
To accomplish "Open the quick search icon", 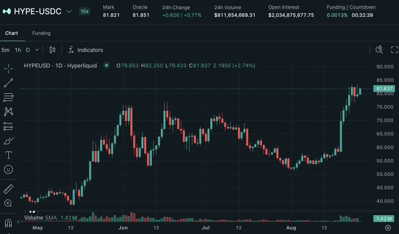I will pyautogui.click(x=379, y=50).
